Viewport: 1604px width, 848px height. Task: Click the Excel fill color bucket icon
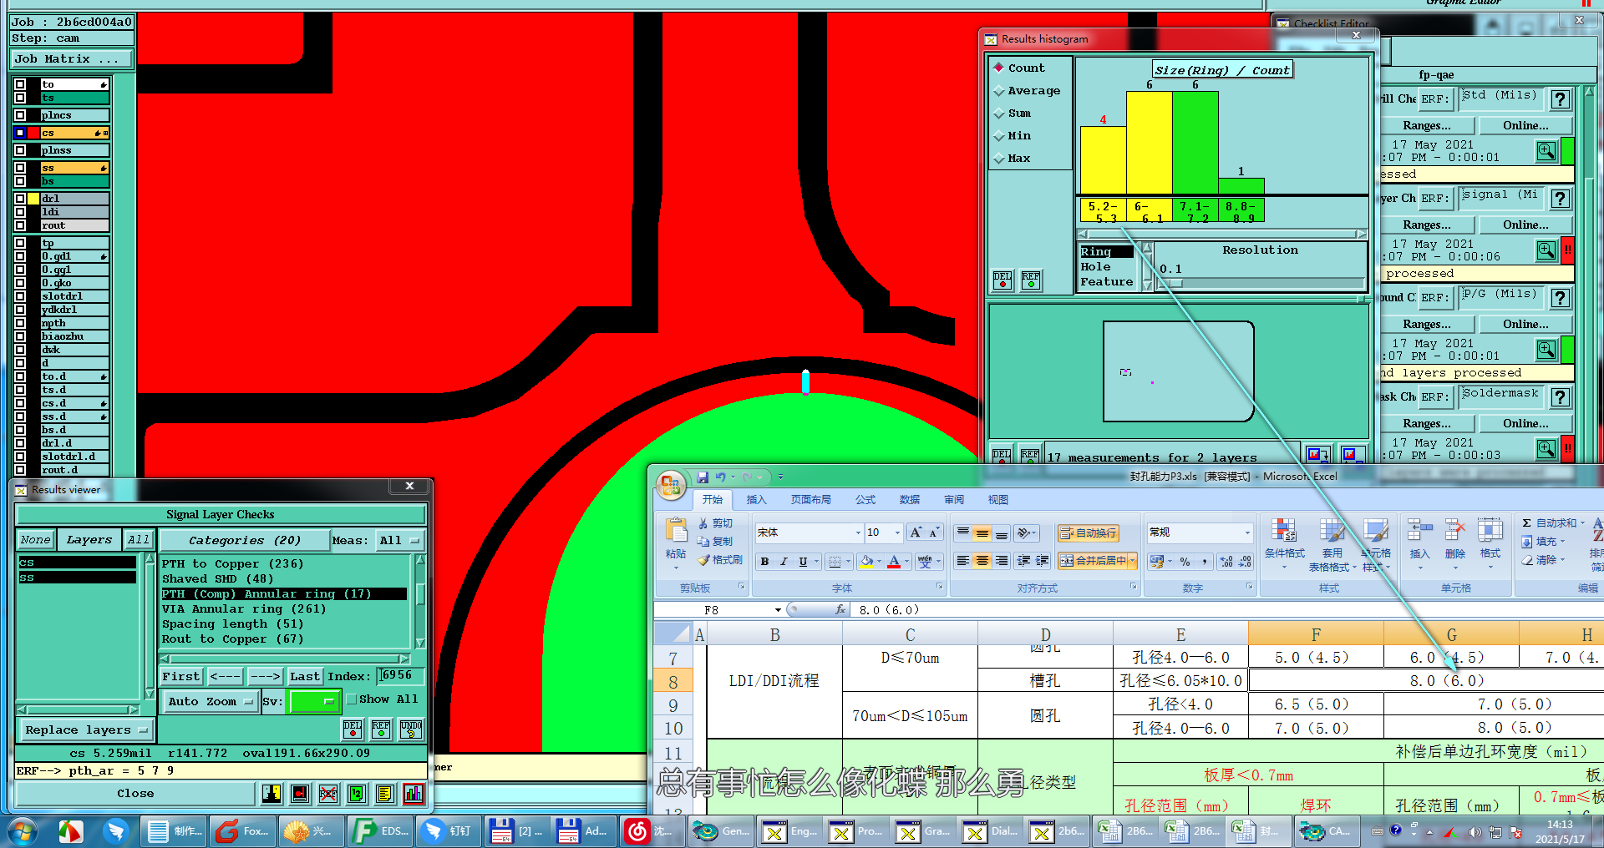pos(867,562)
